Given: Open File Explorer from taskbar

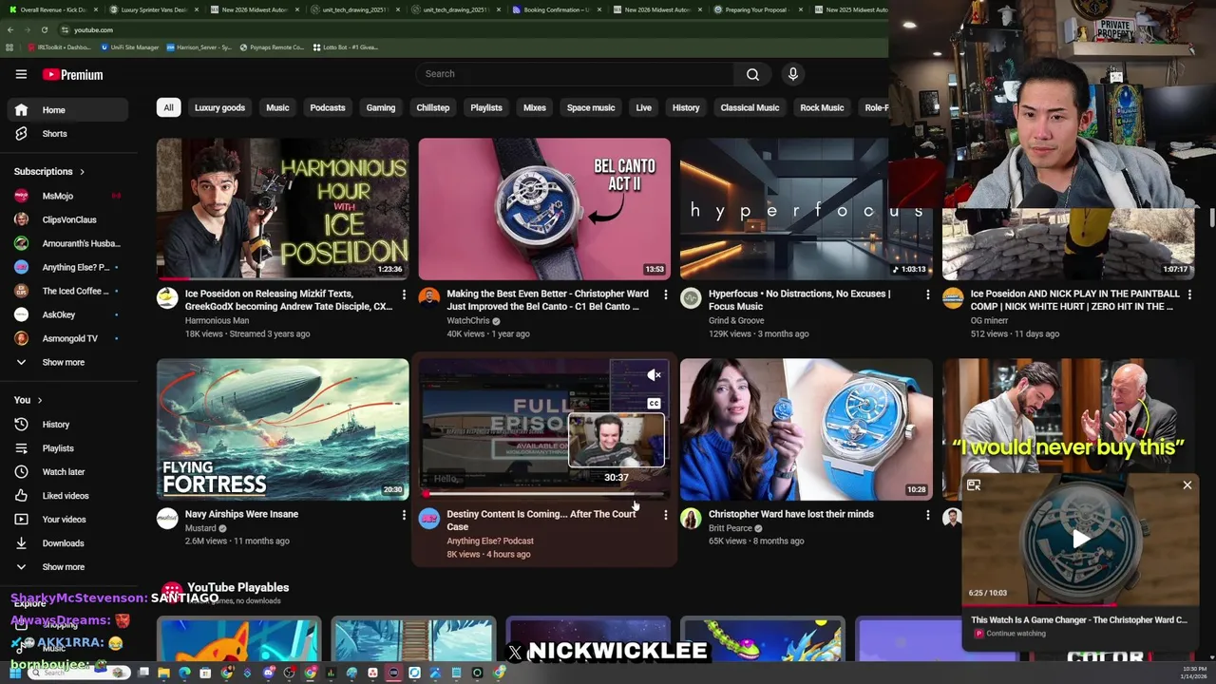Looking at the screenshot, I should [164, 673].
